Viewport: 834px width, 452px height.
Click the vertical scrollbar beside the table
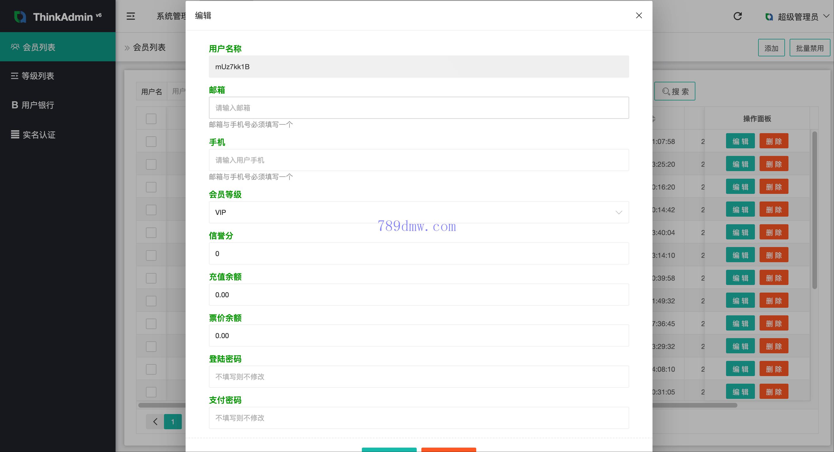[814, 210]
